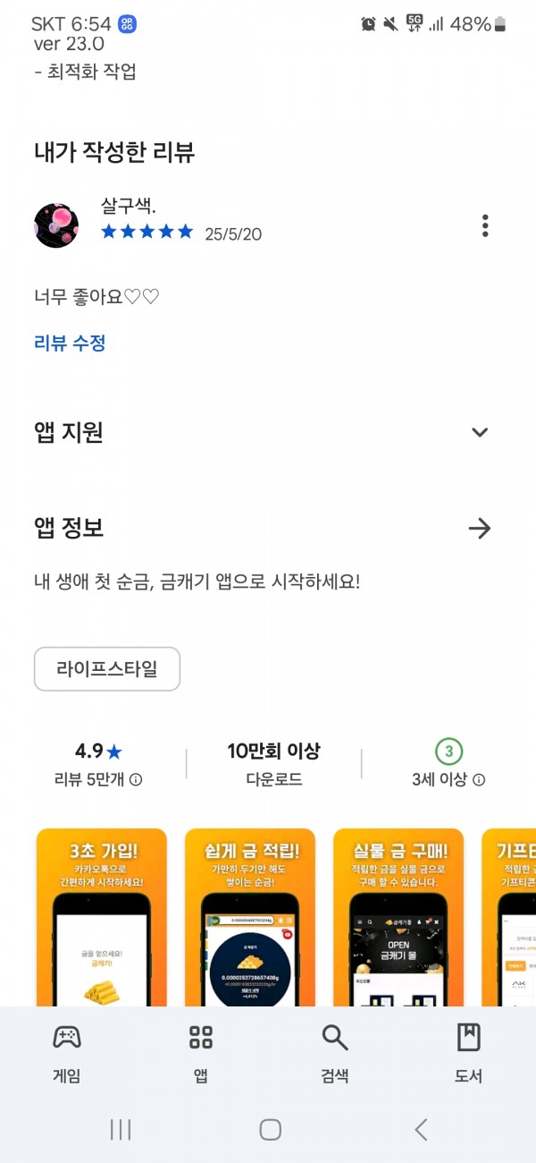536x1163 pixels.
Task: Open the 3초 가입 screenshot
Action: click(102, 918)
